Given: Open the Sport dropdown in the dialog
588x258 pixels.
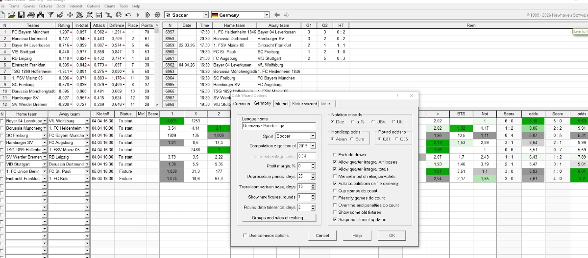Looking at the screenshot, I should pos(312,136).
